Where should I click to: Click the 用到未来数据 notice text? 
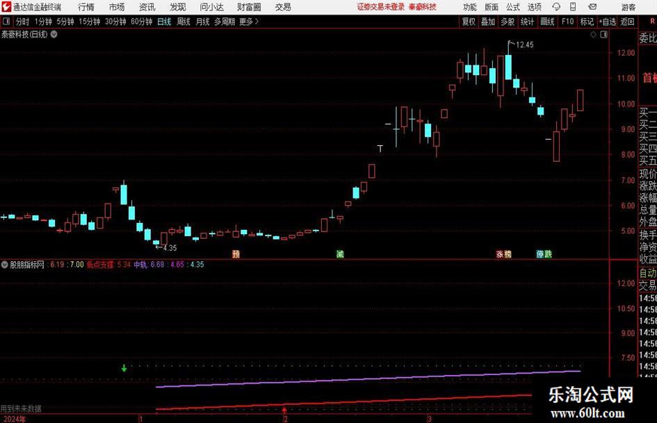(x=21, y=408)
